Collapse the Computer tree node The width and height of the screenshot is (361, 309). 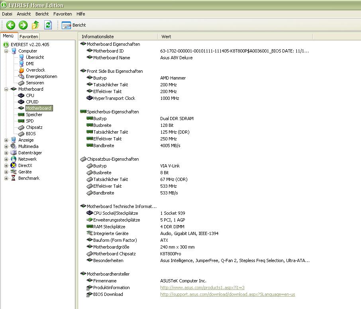pos(6,51)
